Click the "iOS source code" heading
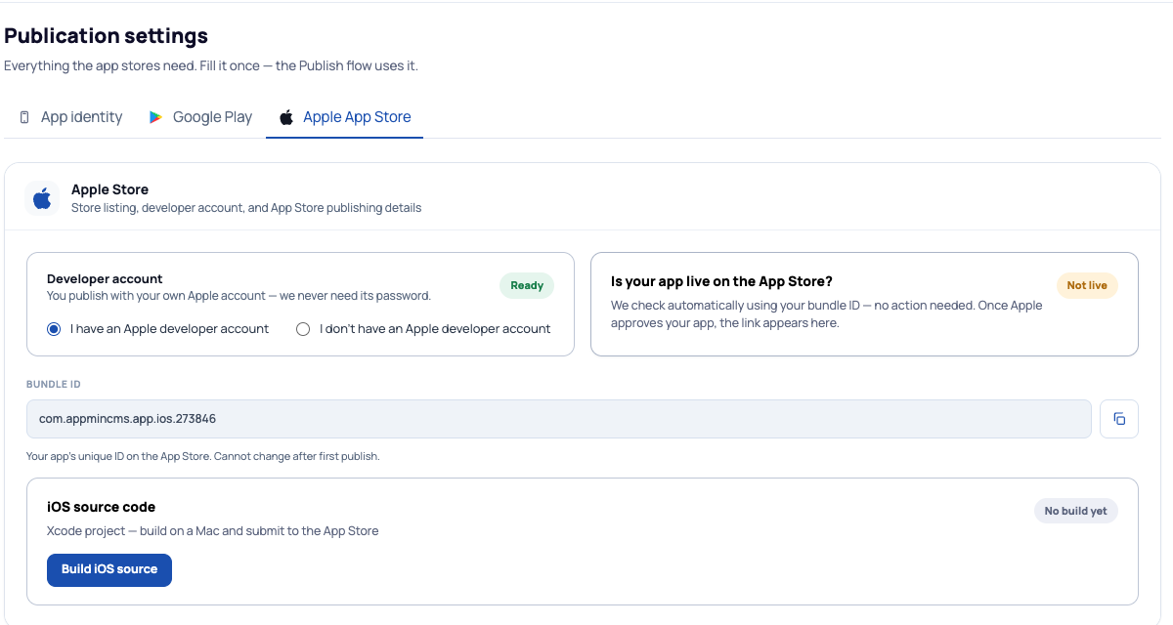The image size is (1173, 625). point(101,507)
